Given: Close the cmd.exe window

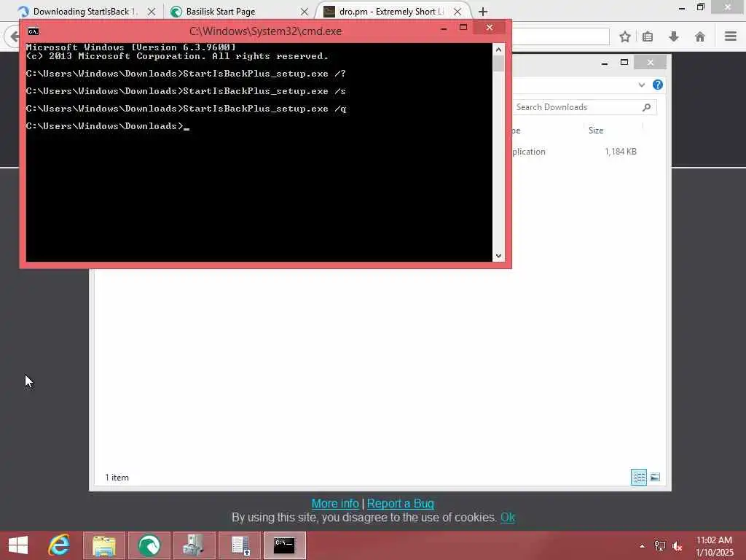Looking at the screenshot, I should (489, 28).
